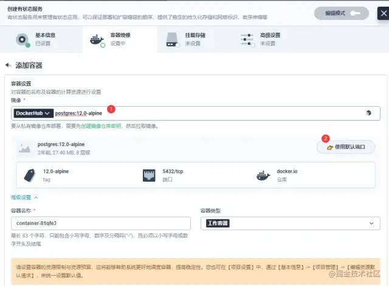Click the Docker whale icon in steps
Viewport: 389px width, 286px height.
[97, 40]
